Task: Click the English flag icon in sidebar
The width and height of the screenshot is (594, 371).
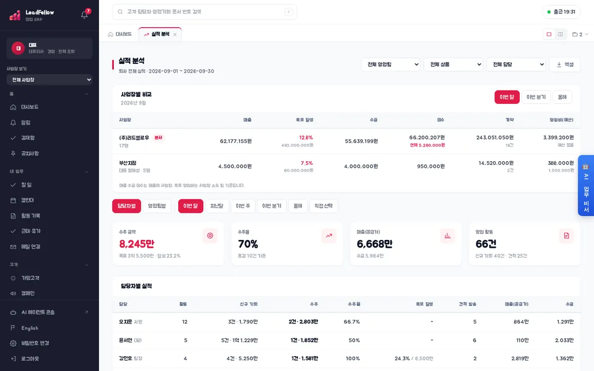Action: 13,328
